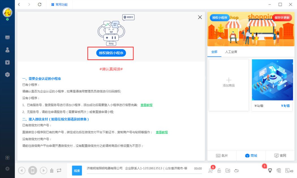297x178 pixels.
Task: Switch to the 名片 bottom tab
Action: 222,156
